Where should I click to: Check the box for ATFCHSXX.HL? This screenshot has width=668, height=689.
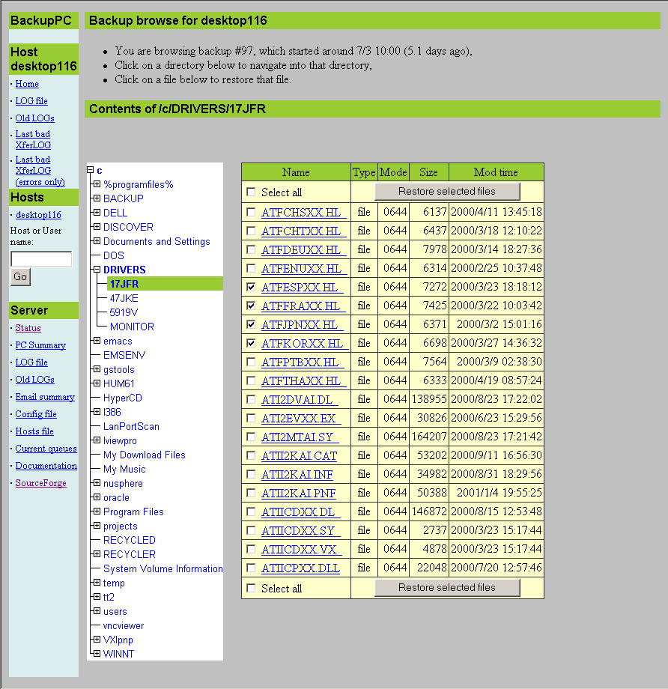point(251,212)
